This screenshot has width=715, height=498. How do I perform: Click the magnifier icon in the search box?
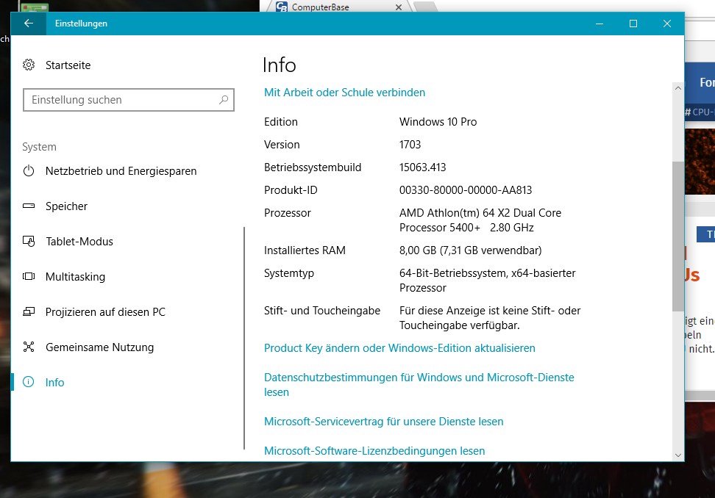click(x=224, y=100)
